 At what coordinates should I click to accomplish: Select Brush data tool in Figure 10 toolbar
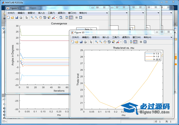pos(118,42)
